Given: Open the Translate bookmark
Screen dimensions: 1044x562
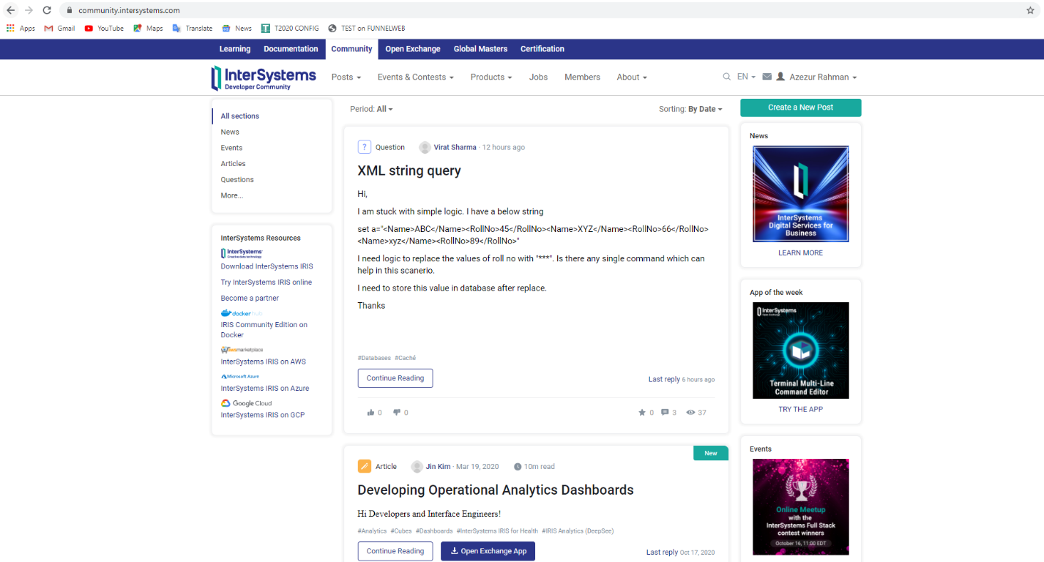Looking at the screenshot, I should pos(193,29).
